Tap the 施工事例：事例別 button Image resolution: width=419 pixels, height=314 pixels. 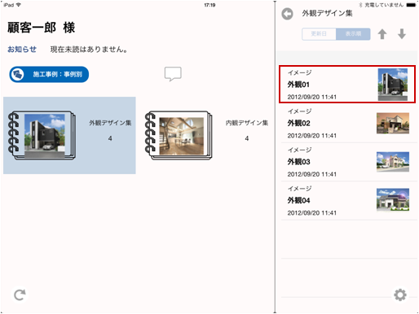pyautogui.click(x=49, y=74)
